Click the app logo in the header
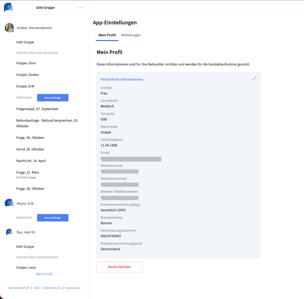This screenshot has width=304, height=299. pos(8,7)
